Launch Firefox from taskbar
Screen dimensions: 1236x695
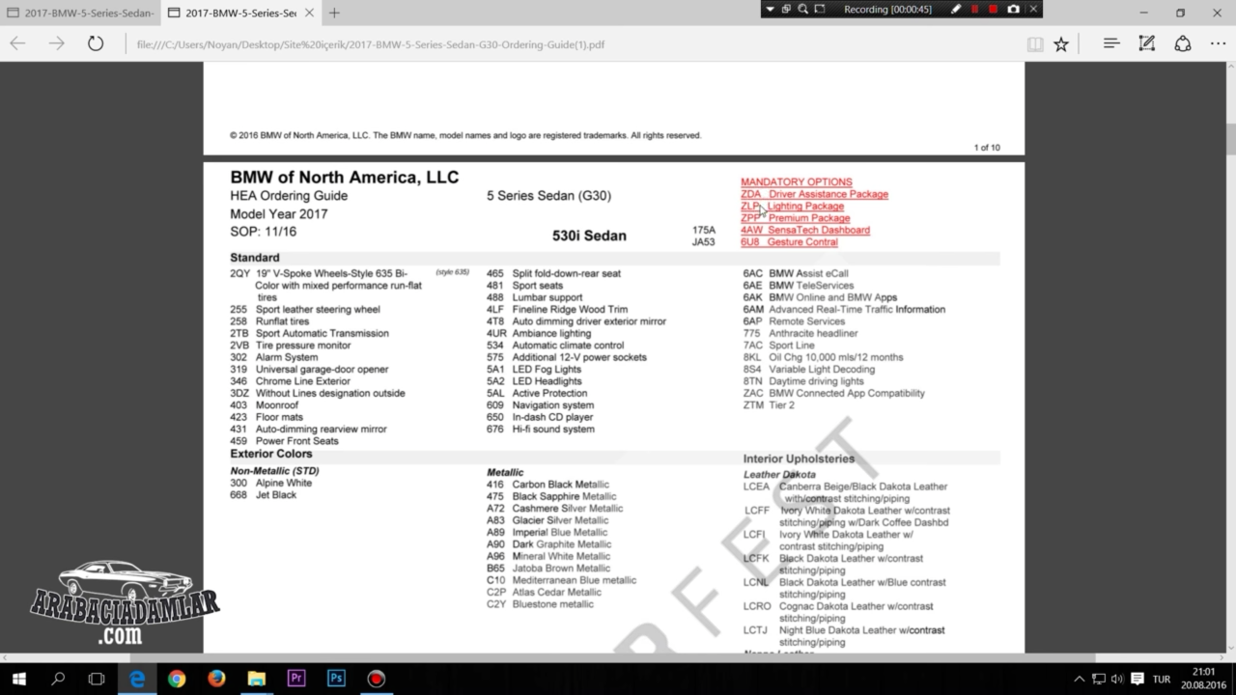[216, 679]
